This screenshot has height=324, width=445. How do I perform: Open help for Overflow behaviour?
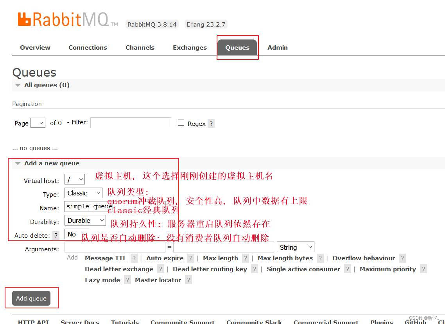point(402,258)
